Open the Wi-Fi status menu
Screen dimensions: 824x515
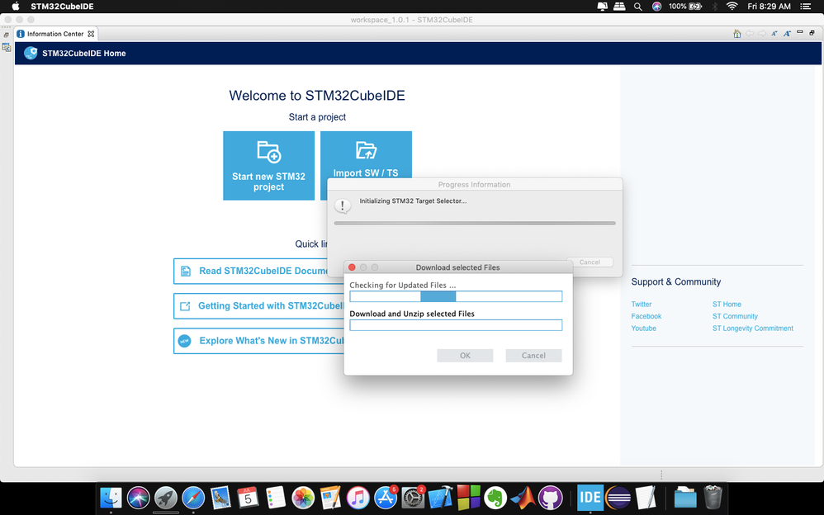coord(732,7)
